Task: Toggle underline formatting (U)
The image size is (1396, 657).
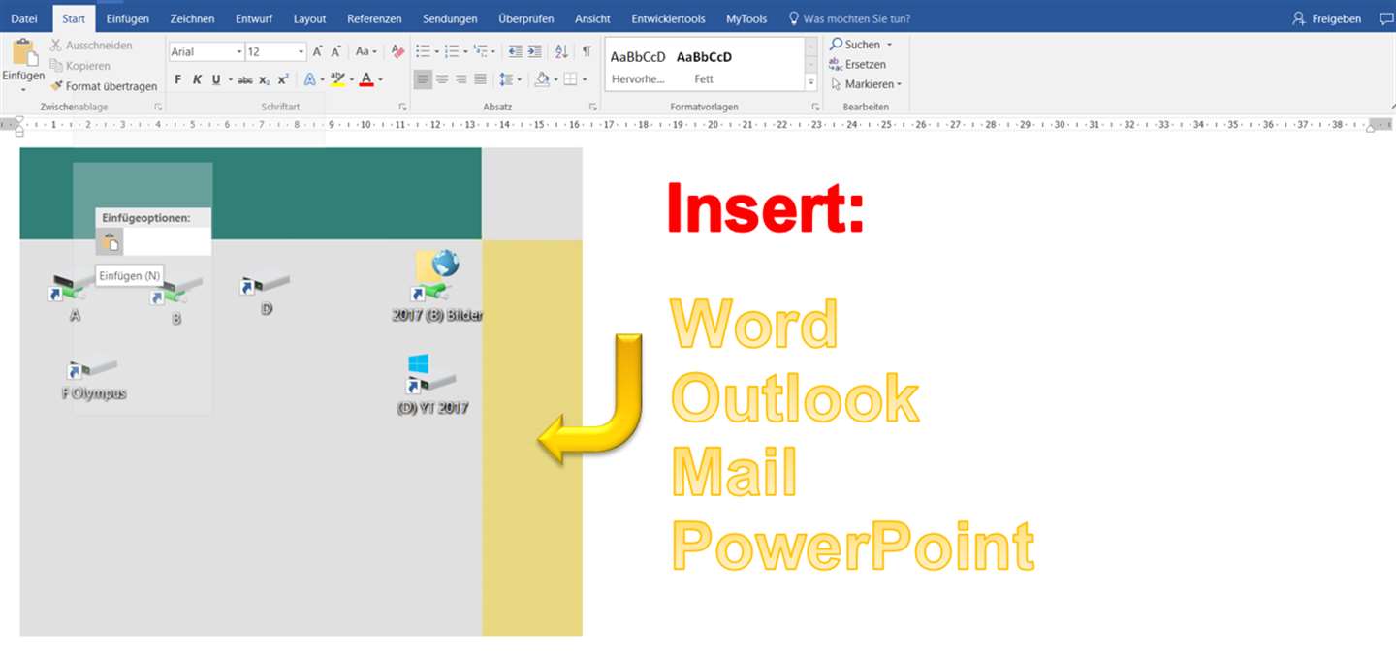Action: pyautogui.click(x=216, y=79)
